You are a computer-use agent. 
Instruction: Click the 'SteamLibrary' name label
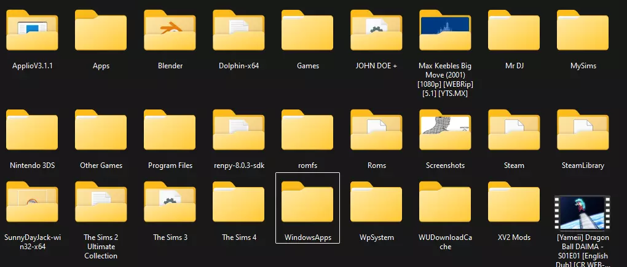pos(583,165)
